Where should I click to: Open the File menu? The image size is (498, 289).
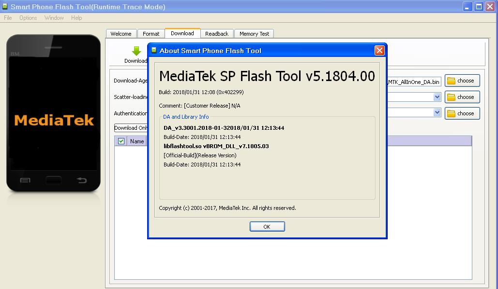(x=8, y=18)
